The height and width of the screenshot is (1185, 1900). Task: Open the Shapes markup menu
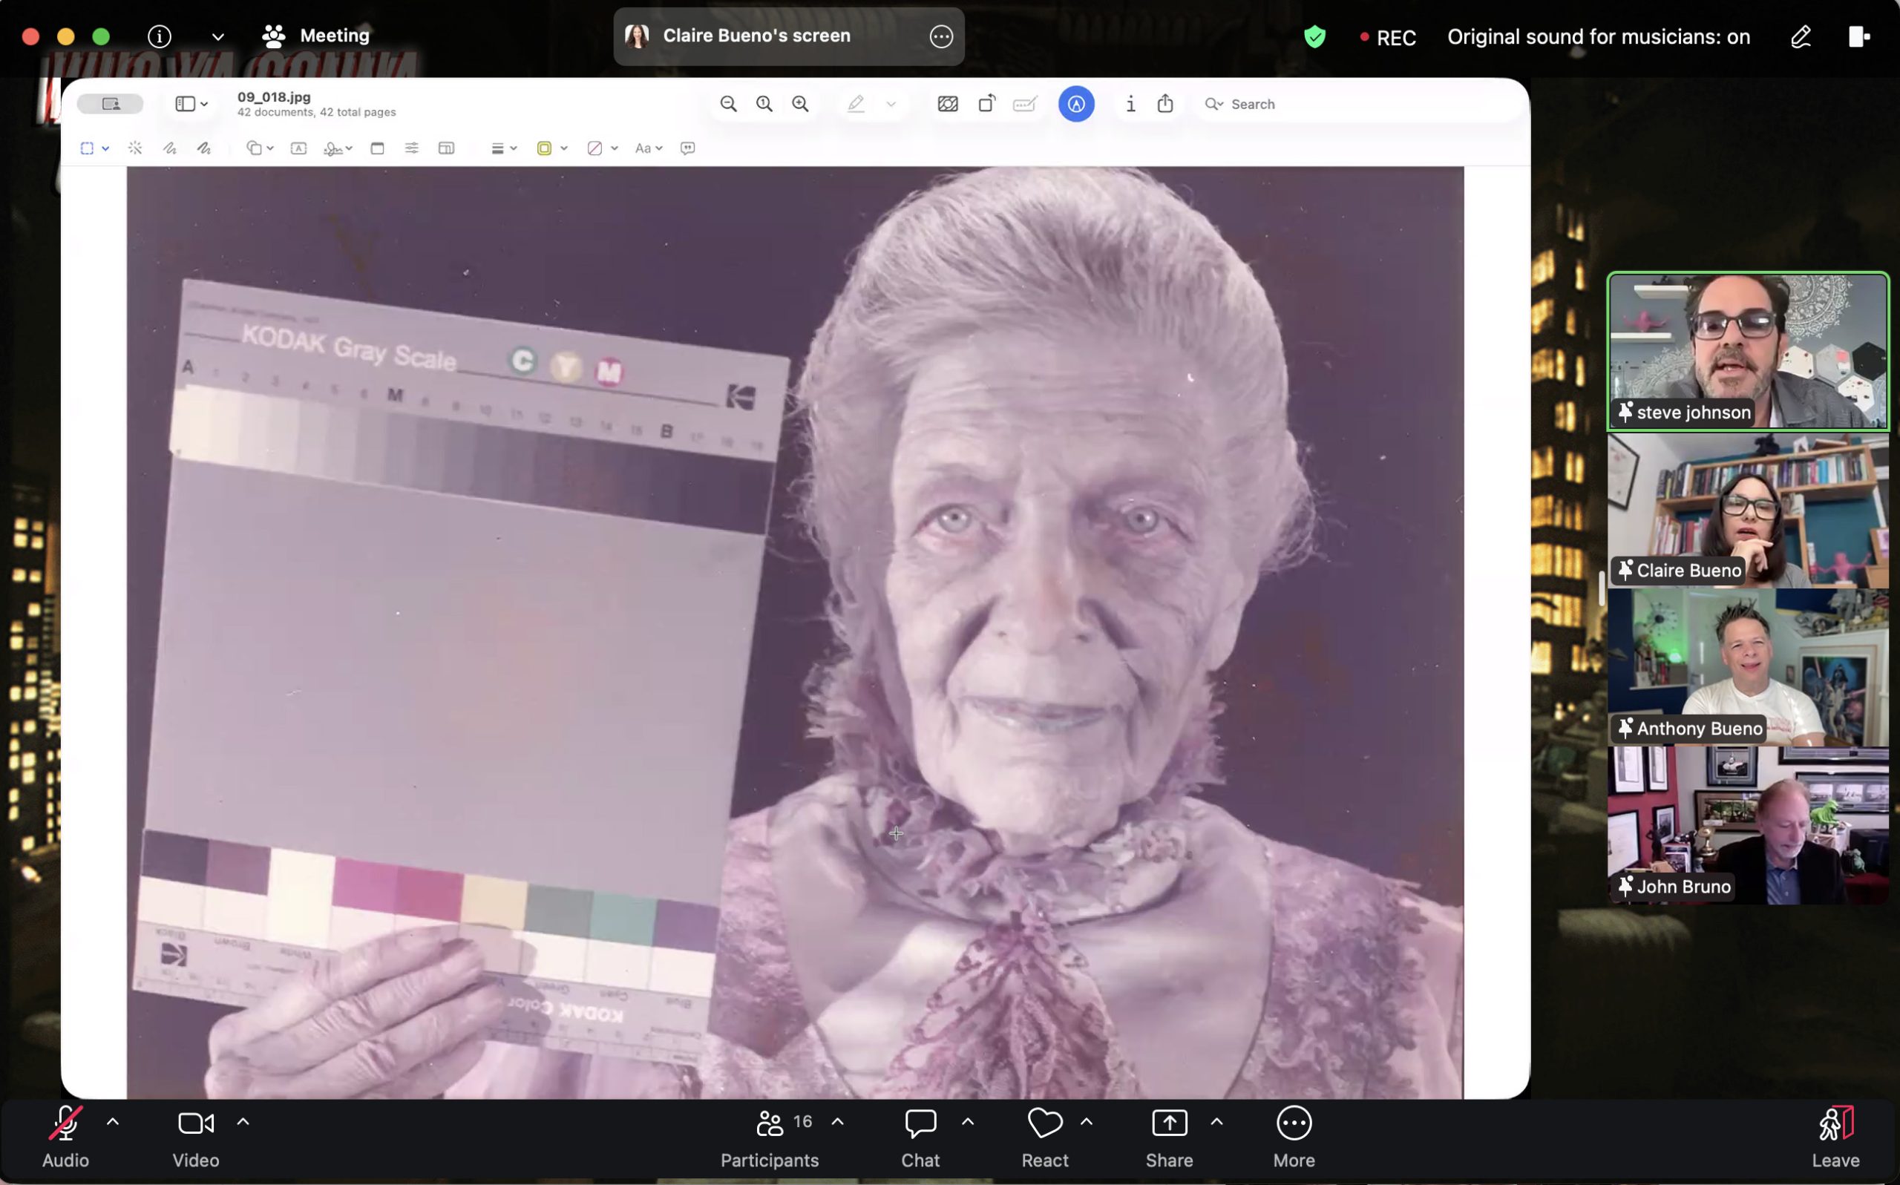[x=260, y=148]
